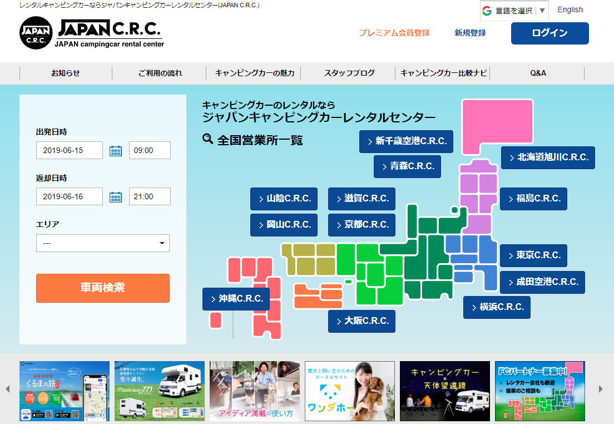Select the 東京C.R.C. branch on the map
Image resolution: width=614 pixels, height=424 pixels.
pos(534,255)
